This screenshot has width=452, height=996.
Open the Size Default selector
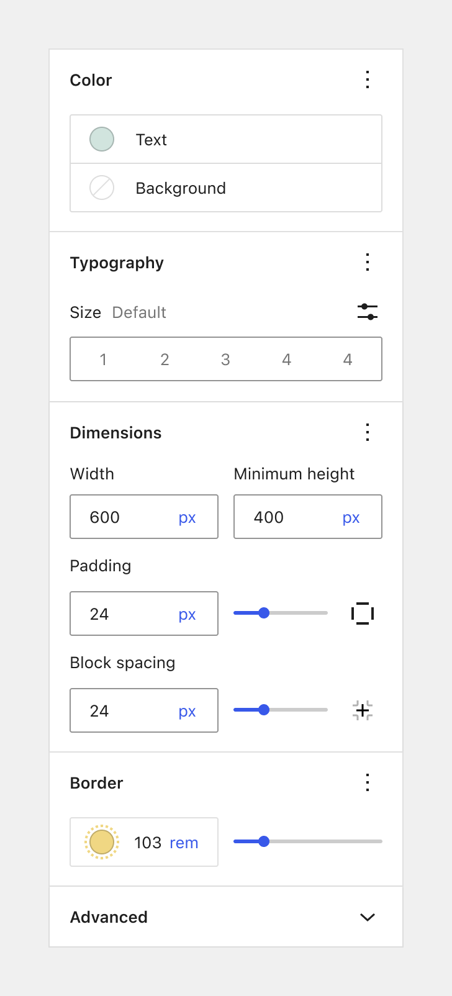[x=139, y=312]
